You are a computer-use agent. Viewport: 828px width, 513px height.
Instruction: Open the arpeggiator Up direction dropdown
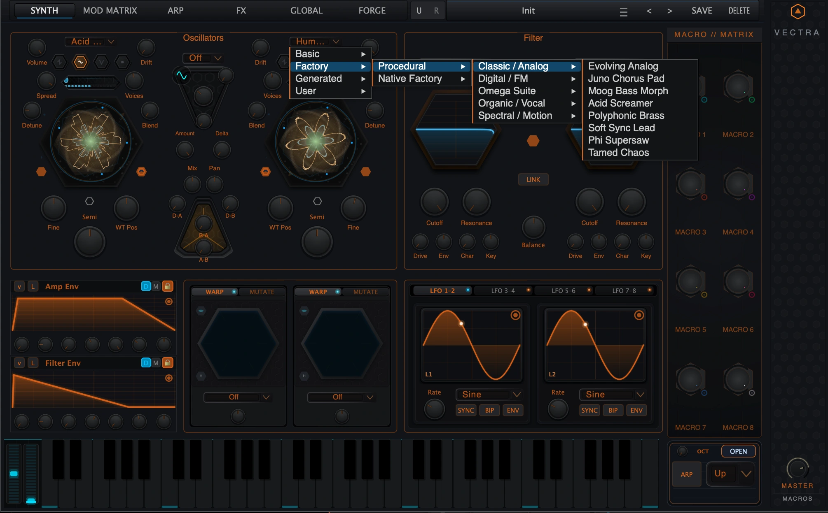click(731, 474)
